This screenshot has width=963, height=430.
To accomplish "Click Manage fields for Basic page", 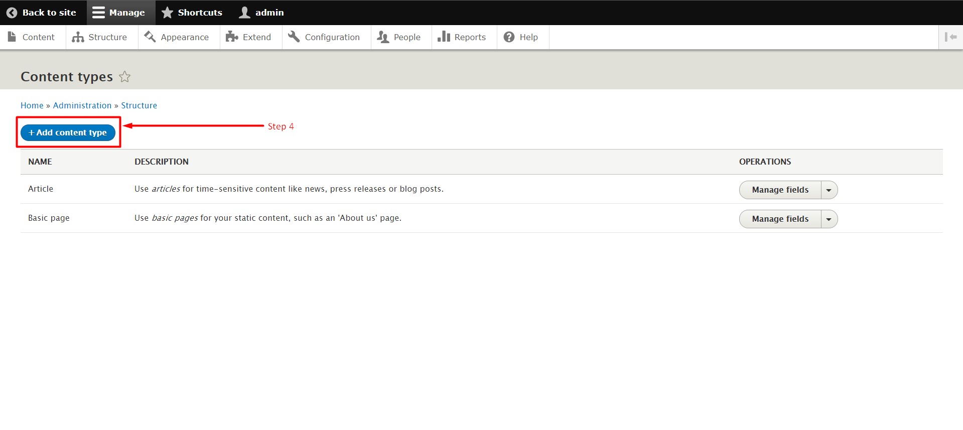I will tap(780, 219).
